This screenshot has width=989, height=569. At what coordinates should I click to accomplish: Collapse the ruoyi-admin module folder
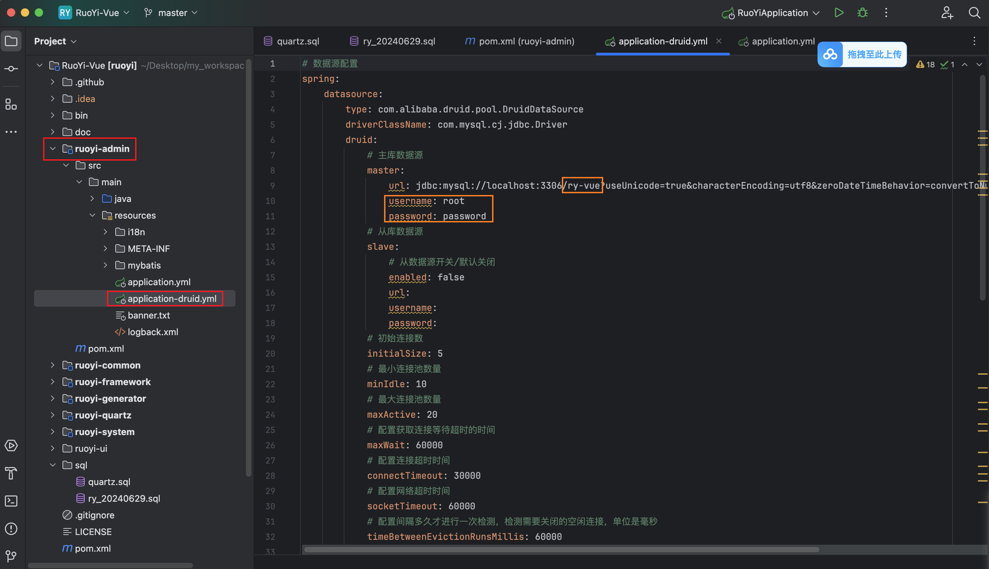[x=53, y=149]
